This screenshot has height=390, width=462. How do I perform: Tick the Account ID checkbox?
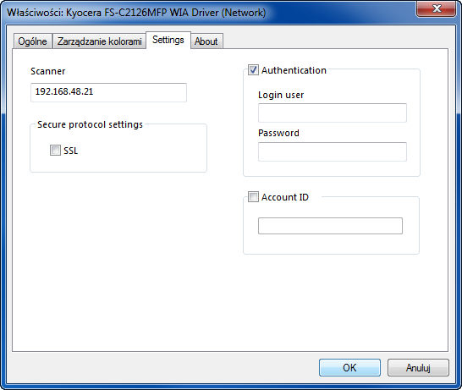(x=253, y=196)
